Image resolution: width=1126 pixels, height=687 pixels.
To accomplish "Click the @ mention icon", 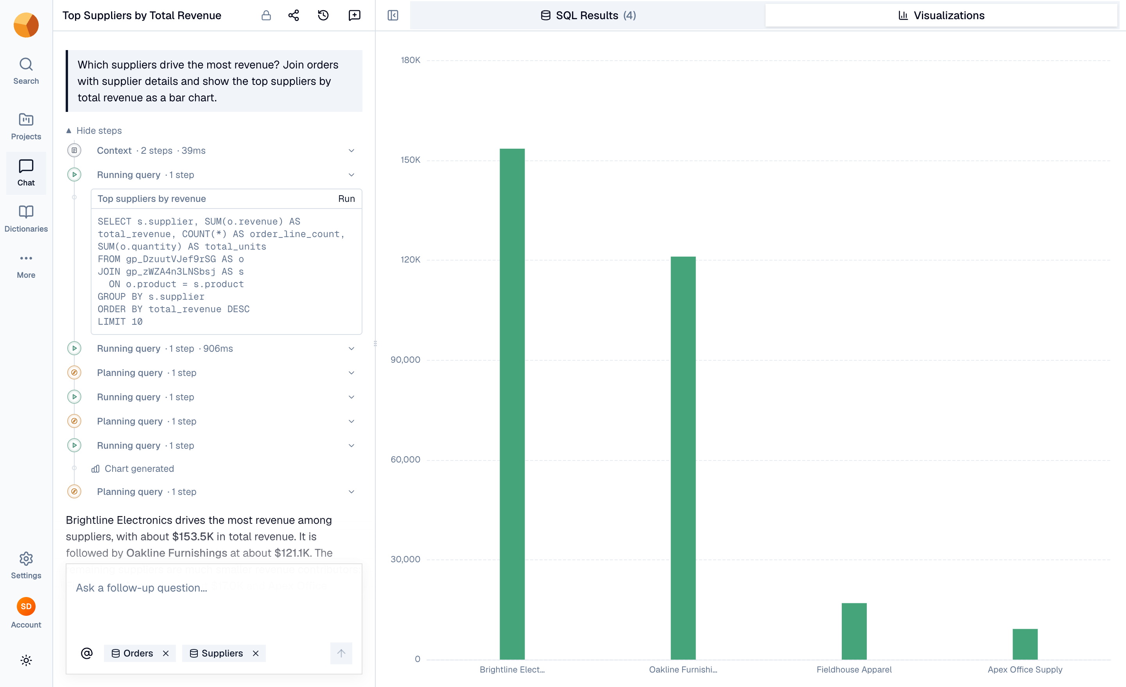I will 87,653.
